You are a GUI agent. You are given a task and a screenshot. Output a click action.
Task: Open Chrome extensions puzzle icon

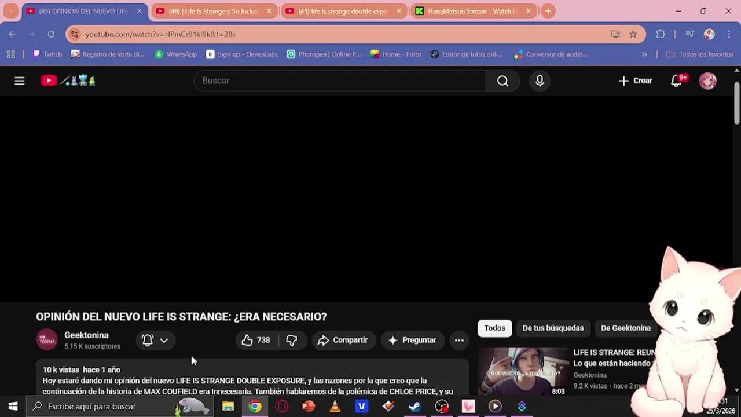661,34
